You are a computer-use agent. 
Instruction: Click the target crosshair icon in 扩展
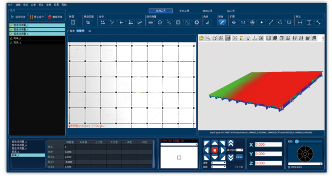(x=234, y=22)
